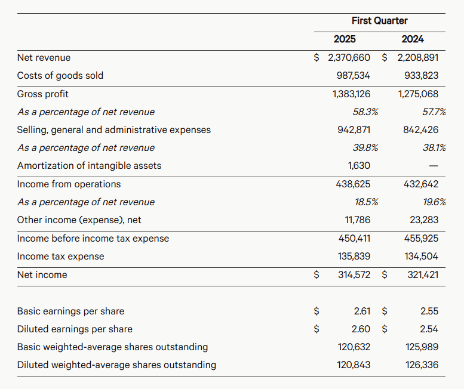Select the 2025 year column heading

tap(345, 39)
